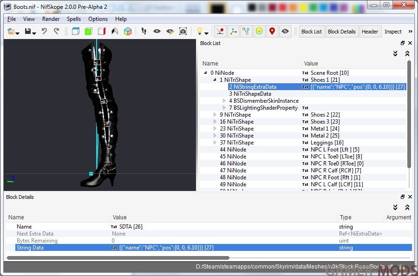Toggle the show nodes button
This screenshot has width=418, height=276.
tap(246, 32)
